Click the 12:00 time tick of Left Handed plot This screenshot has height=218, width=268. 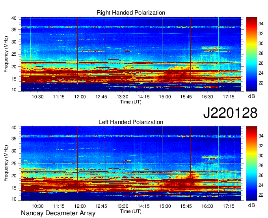(x=80, y=206)
